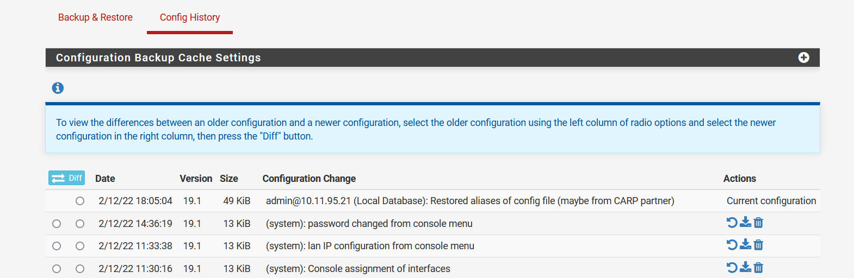854x278 pixels.
Task: Delete the lan IP configuration backup
Action: (758, 245)
